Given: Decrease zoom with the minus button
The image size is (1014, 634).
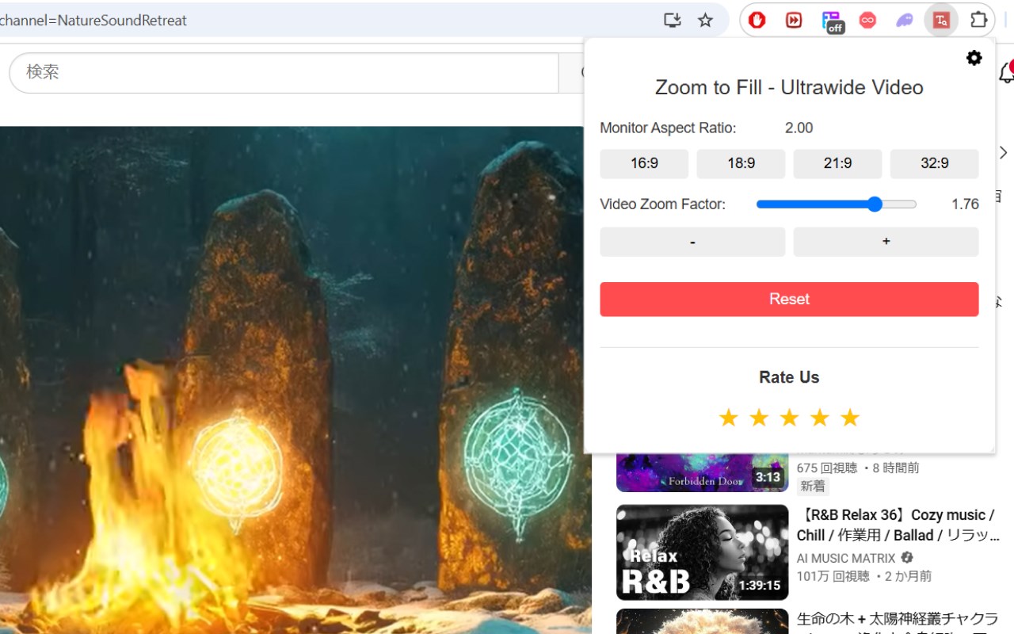Looking at the screenshot, I should [692, 242].
